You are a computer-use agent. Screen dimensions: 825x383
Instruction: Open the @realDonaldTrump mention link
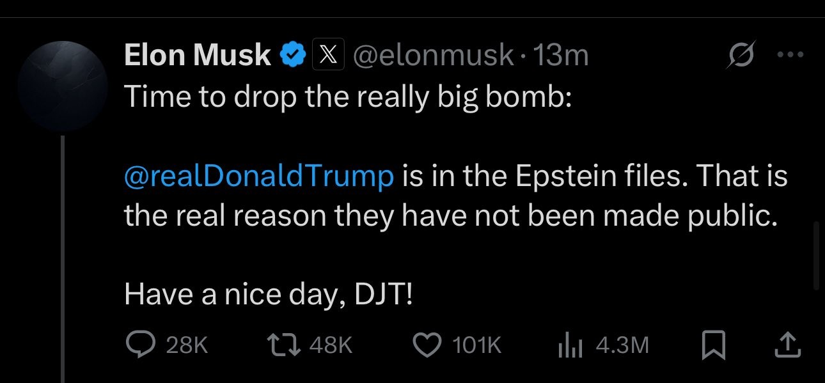[258, 176]
